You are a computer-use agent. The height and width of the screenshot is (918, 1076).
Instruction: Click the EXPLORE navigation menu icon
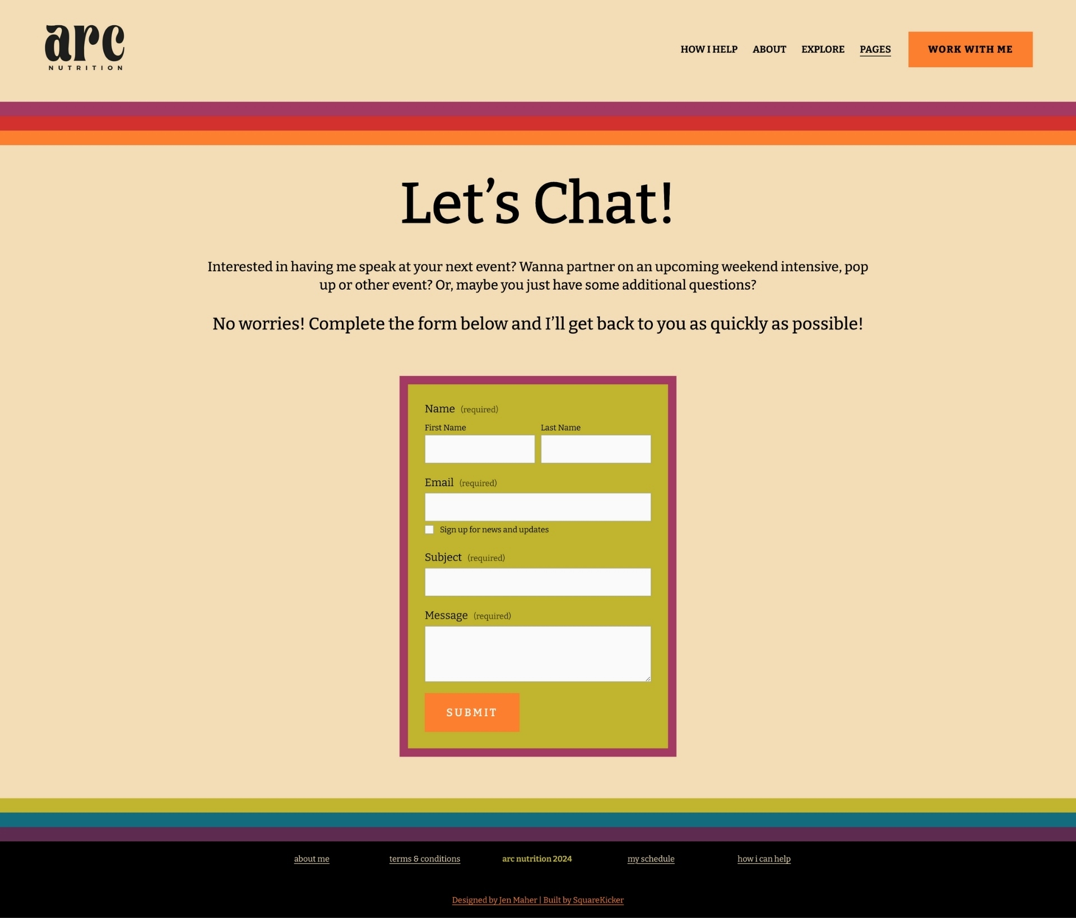click(x=822, y=48)
